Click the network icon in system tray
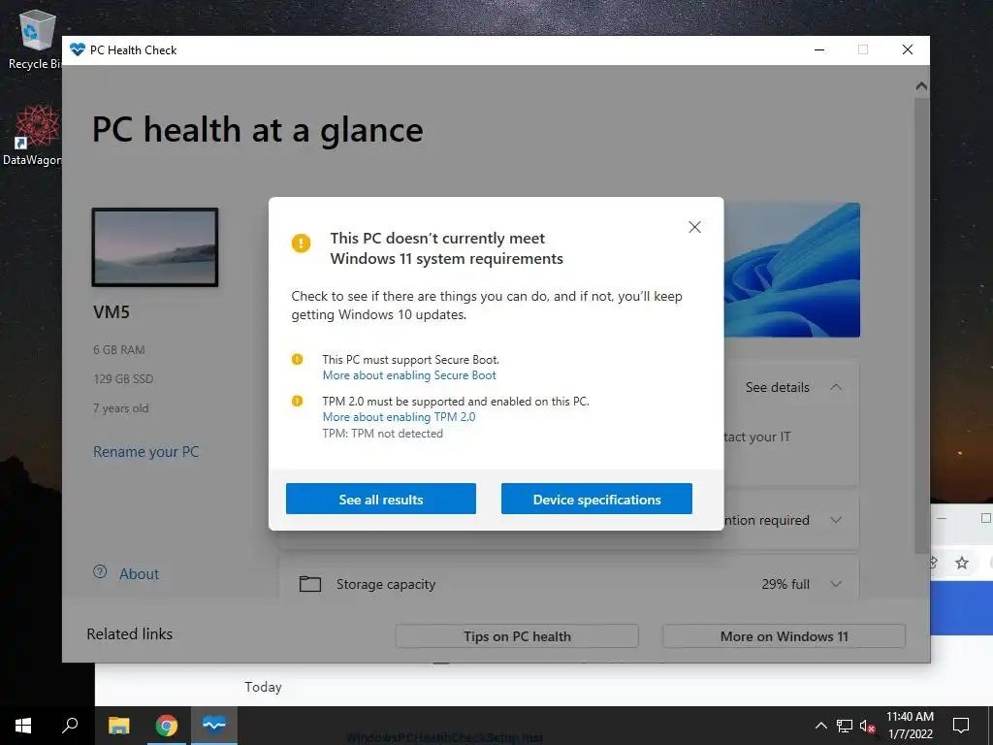Viewport: 993px width, 745px height. click(845, 726)
